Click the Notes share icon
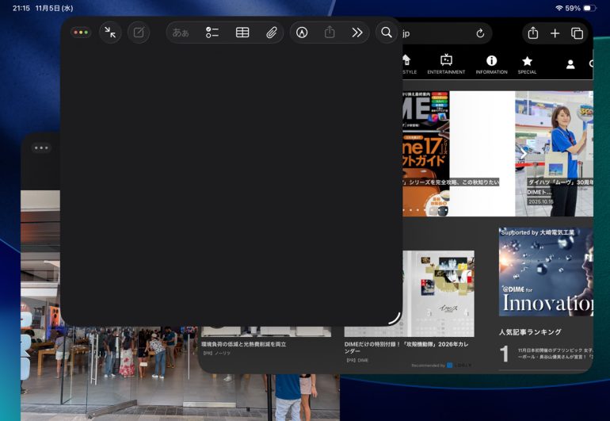610x421 pixels. coord(330,33)
